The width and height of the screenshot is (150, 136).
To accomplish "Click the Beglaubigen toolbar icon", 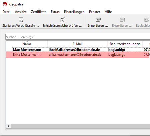I will click(147, 20).
